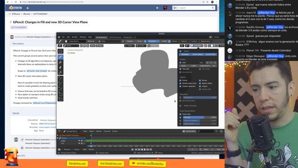The height and width of the screenshot is (168, 298).
Task: Open the File menu in Blender
Action: (x=63, y=37)
